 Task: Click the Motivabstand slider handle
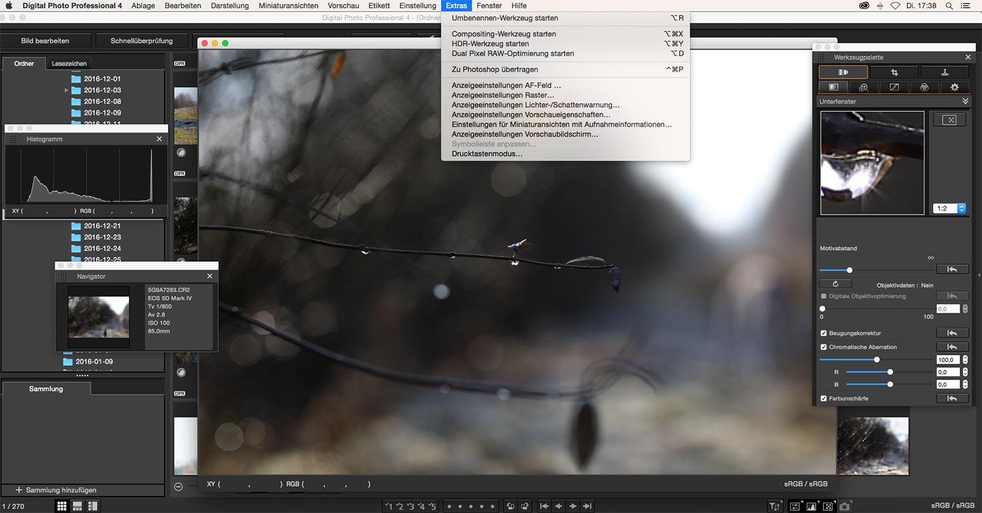point(849,270)
